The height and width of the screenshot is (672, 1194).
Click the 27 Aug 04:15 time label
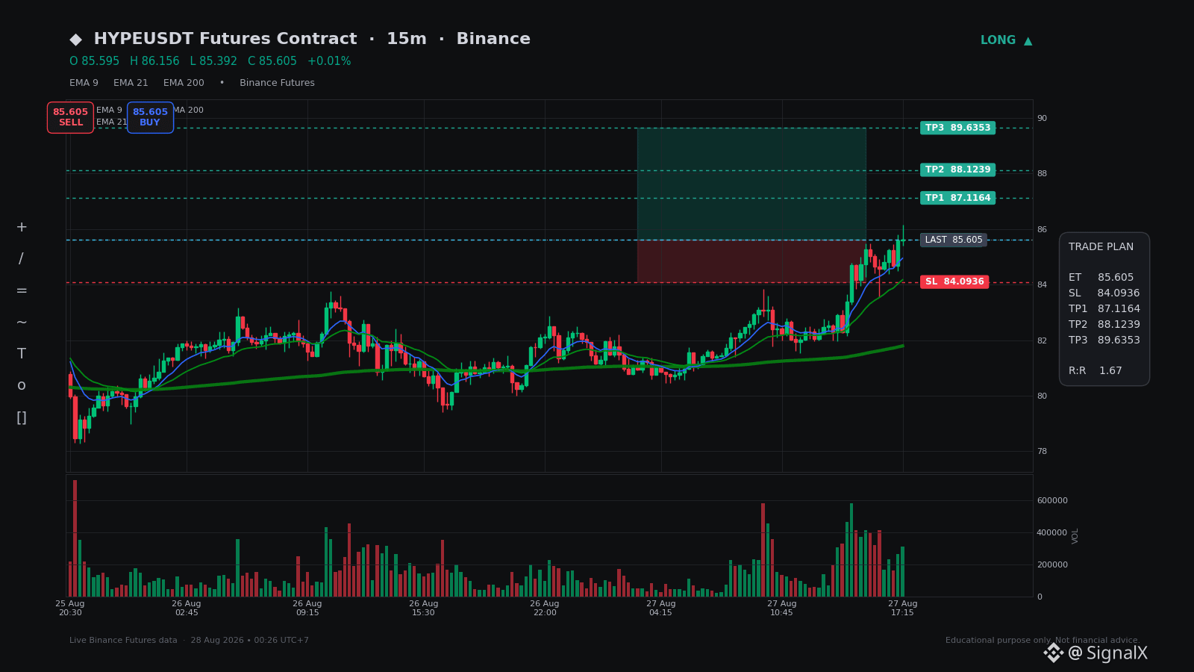661,609
